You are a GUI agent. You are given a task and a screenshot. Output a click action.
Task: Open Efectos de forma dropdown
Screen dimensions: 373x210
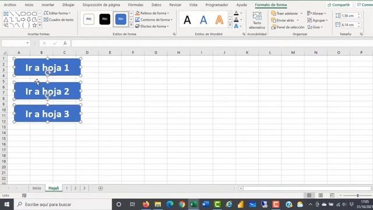coord(152,26)
